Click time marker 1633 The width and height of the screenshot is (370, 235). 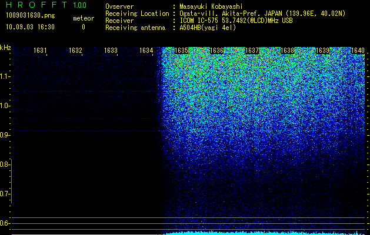(x=111, y=50)
